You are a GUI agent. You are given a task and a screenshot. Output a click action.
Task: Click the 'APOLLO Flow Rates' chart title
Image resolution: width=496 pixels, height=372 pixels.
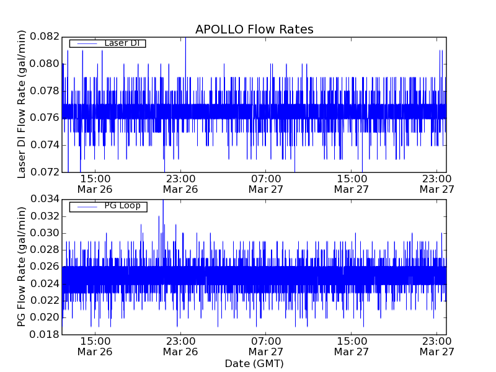pyautogui.click(x=254, y=29)
